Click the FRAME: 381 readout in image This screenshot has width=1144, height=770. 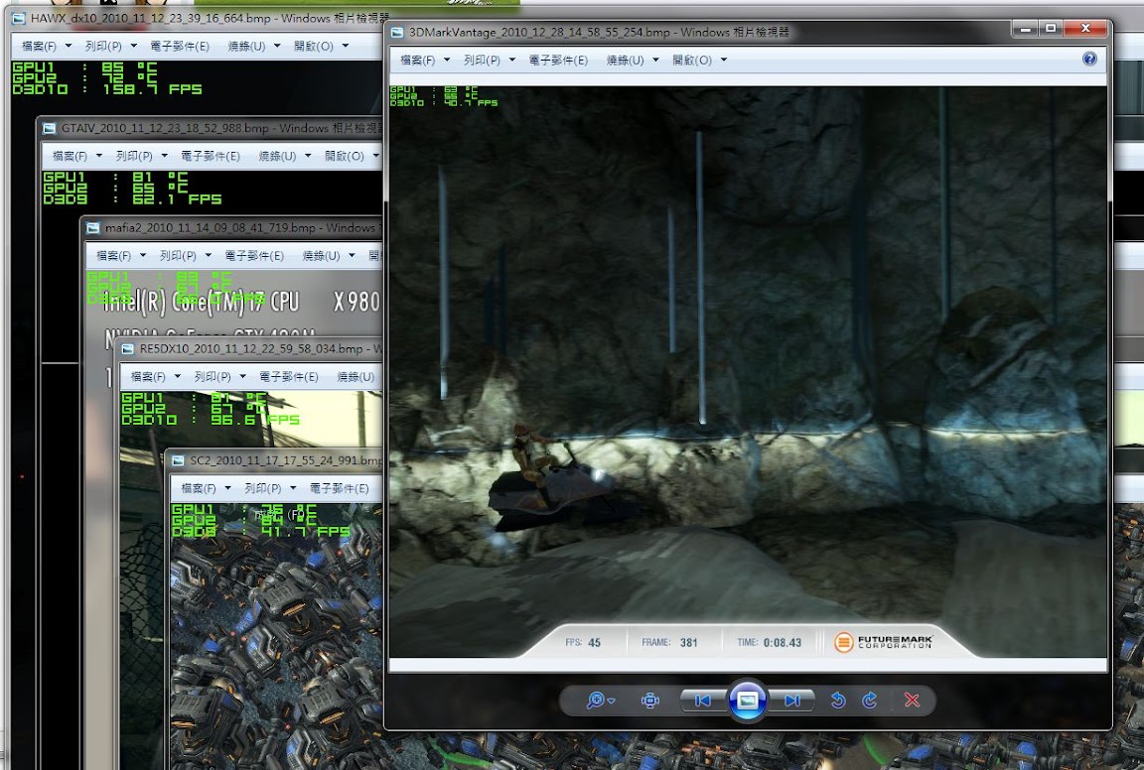[x=669, y=642]
